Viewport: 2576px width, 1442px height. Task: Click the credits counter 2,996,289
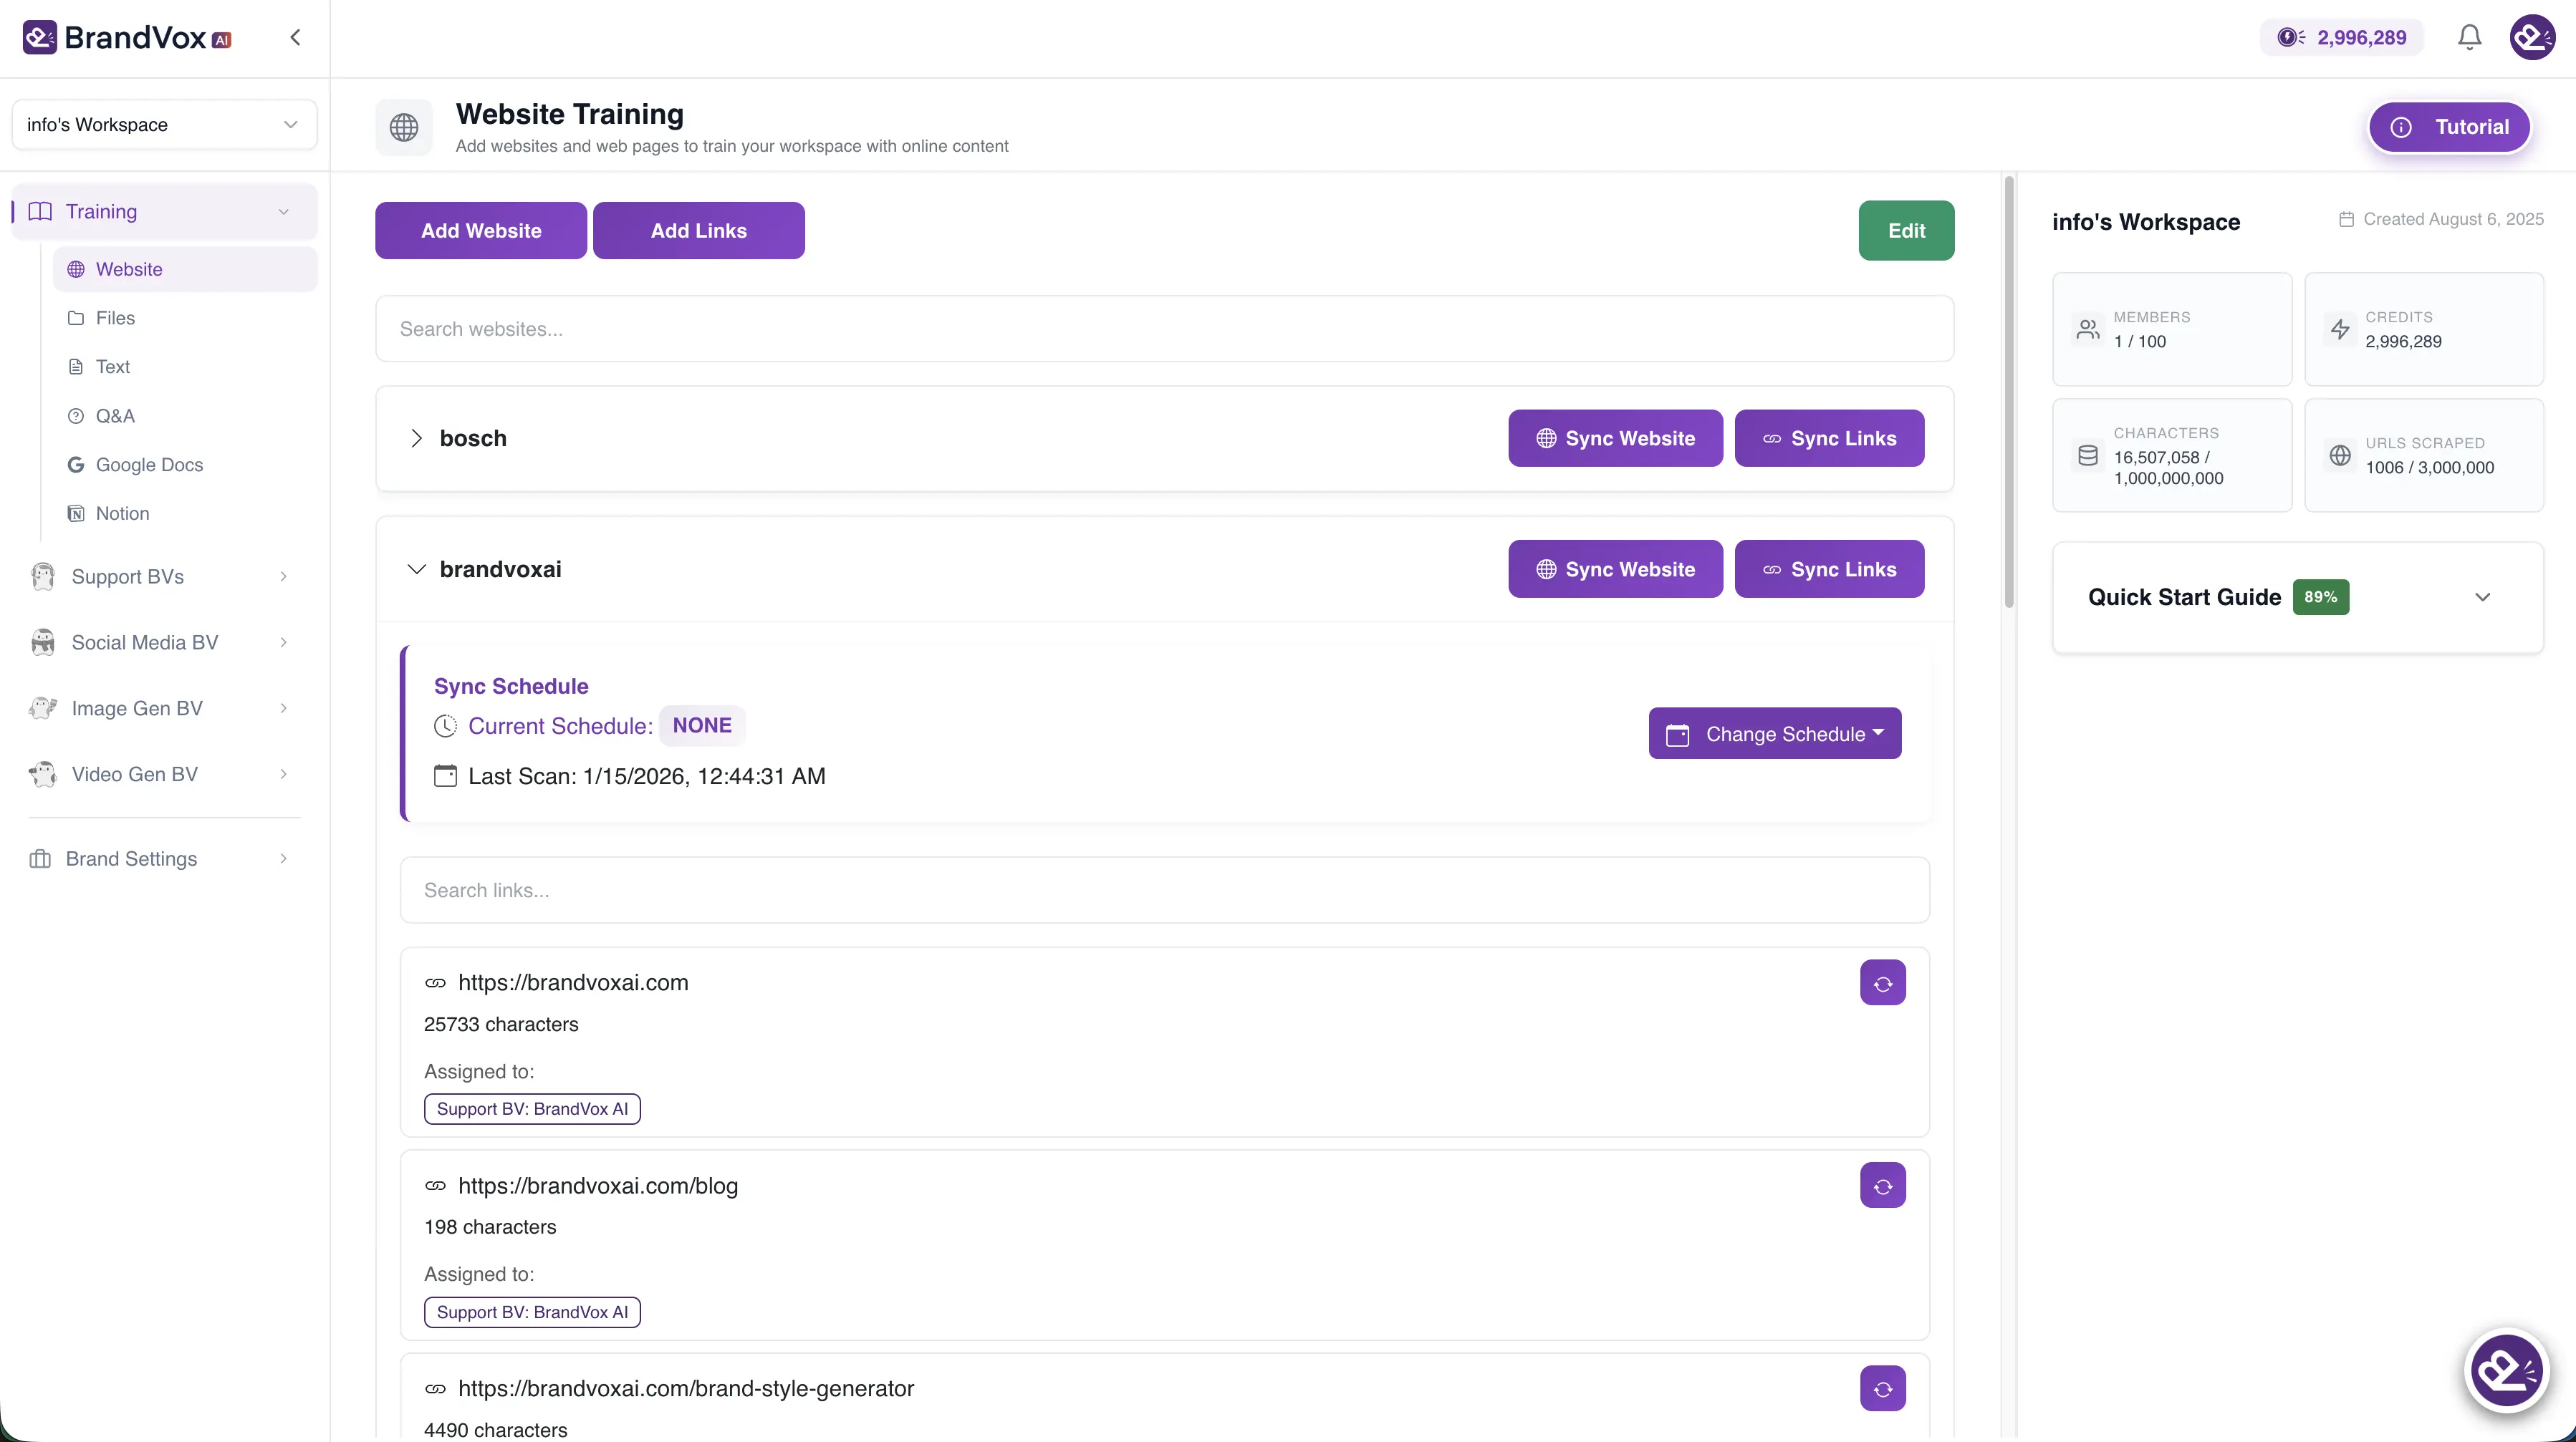(x=2341, y=38)
